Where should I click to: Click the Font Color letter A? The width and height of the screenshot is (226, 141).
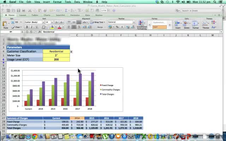tap(59, 27)
